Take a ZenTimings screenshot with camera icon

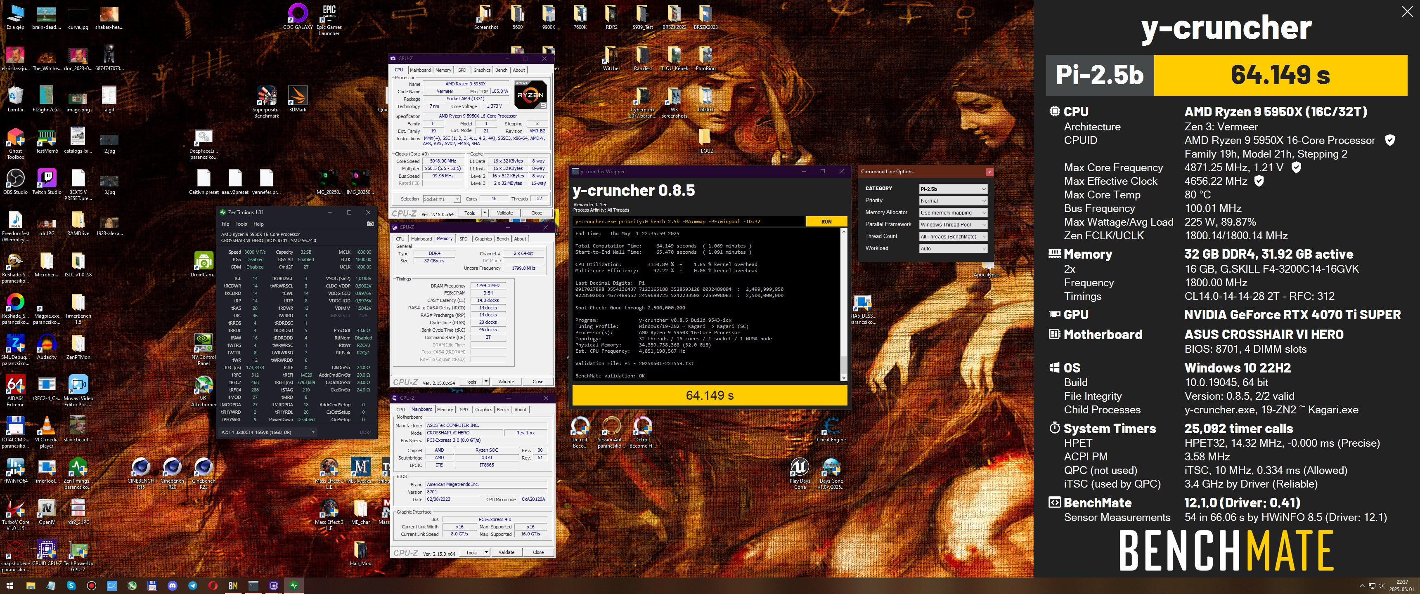(370, 224)
